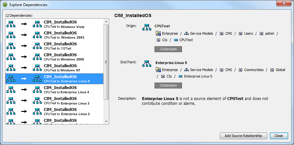Viewport: 294px width, 145px height.
Task: Click CMS in the Origin path
Action: [x=229, y=33]
